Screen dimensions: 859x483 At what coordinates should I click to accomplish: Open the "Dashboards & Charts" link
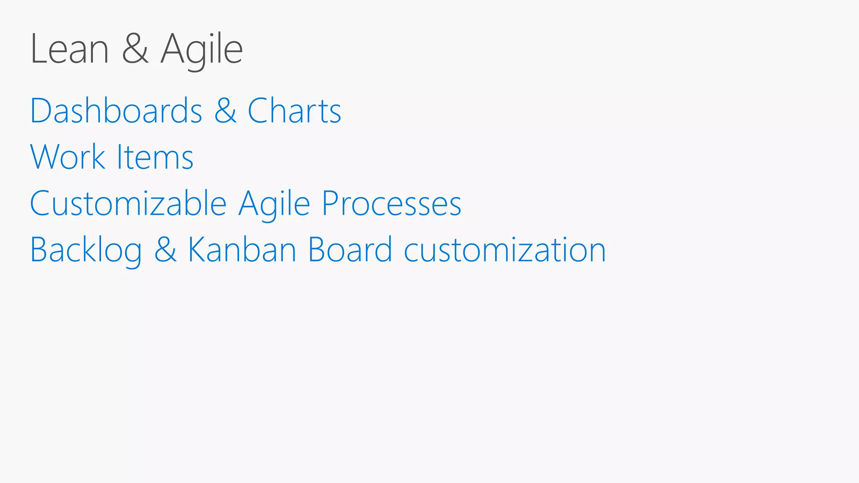coord(185,111)
